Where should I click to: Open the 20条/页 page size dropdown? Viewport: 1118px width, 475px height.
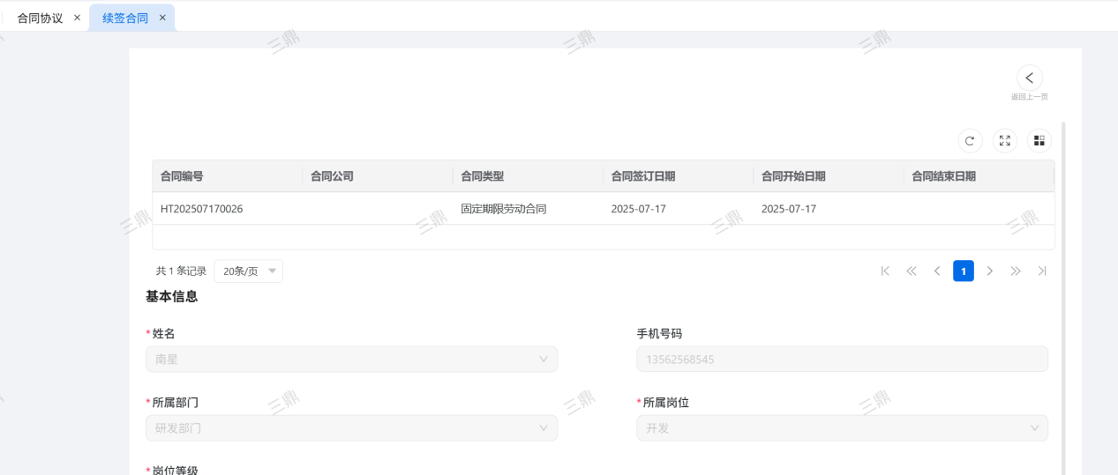pos(248,271)
